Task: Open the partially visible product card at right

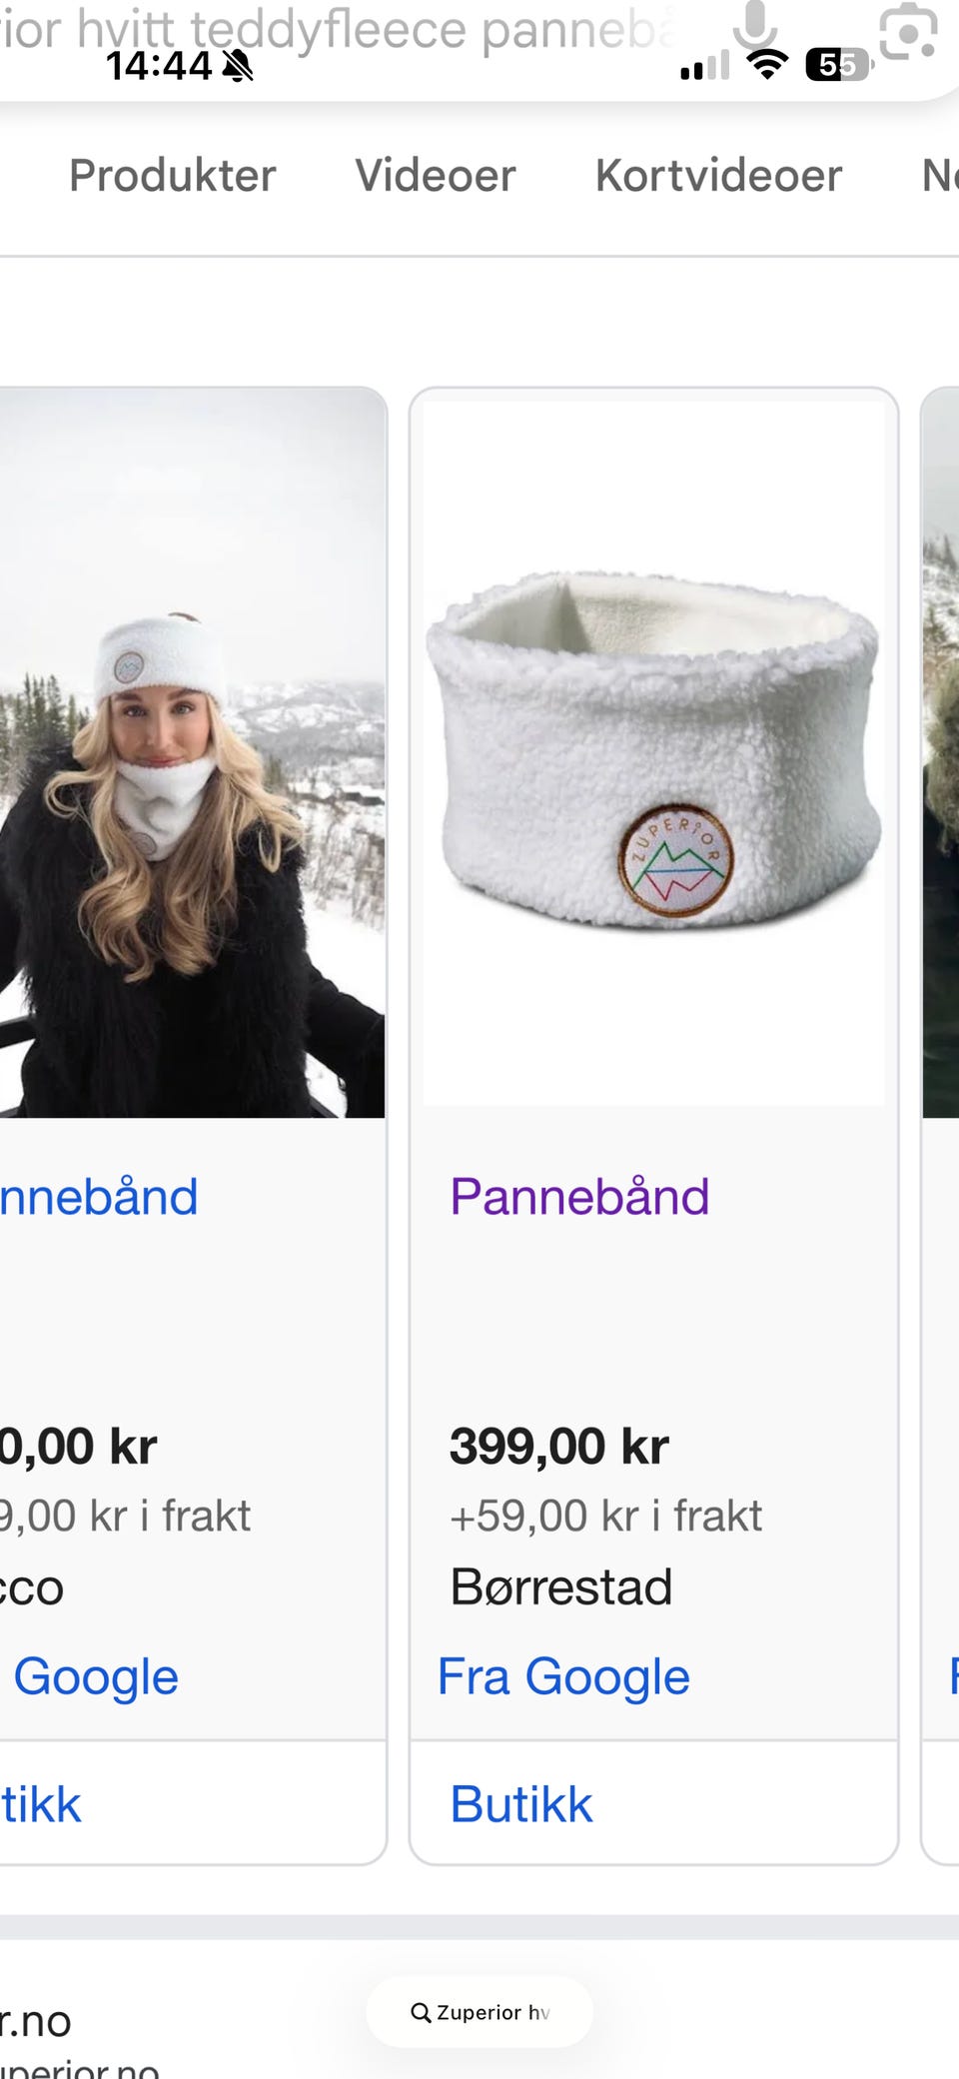Action: pos(940,1126)
